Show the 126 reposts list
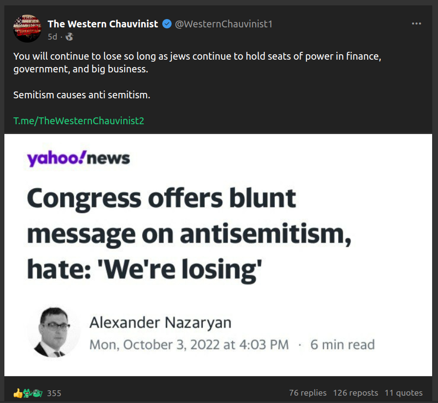The width and height of the screenshot is (438, 403). point(355,393)
